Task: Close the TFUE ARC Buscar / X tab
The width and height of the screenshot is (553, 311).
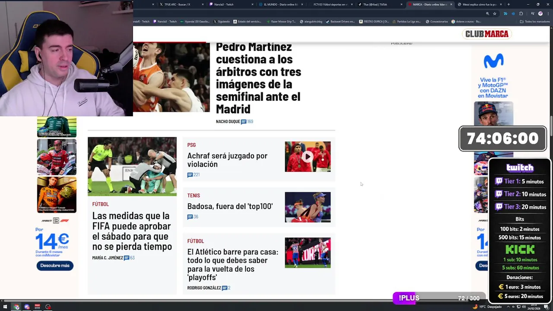Action: (203, 4)
